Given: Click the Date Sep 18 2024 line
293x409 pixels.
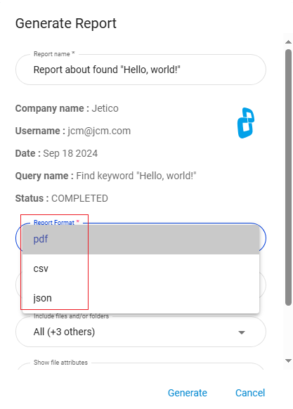Looking at the screenshot, I should click(x=56, y=153).
